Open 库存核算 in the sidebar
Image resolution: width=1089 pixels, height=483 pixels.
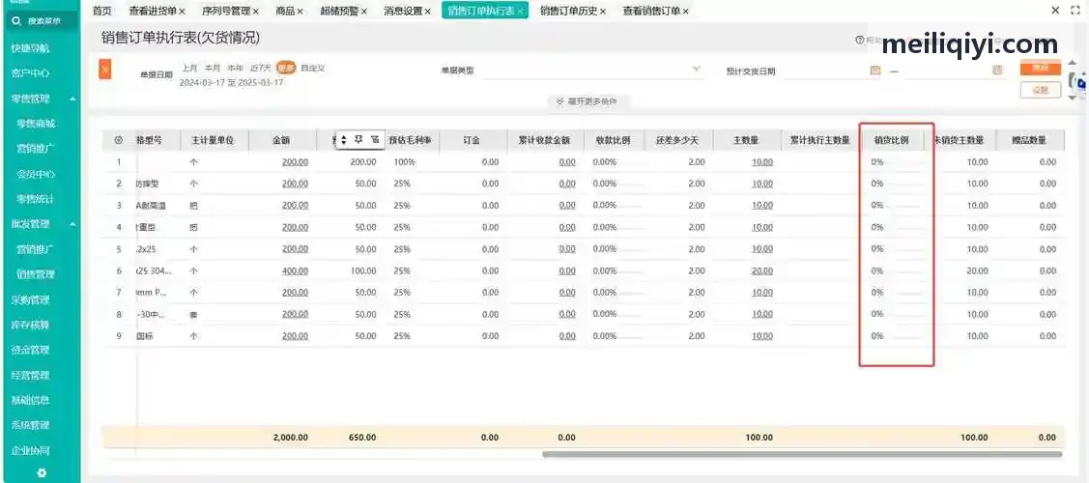pyautogui.click(x=31, y=325)
